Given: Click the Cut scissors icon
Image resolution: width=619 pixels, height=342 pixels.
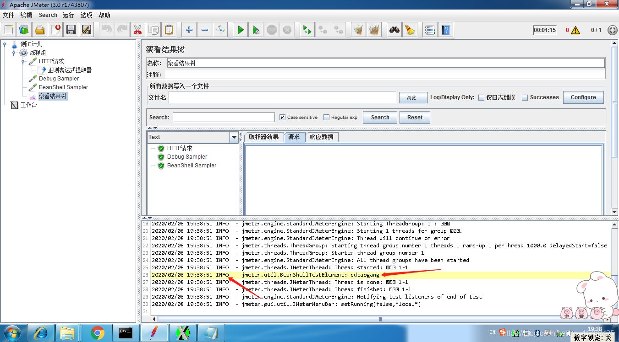Looking at the screenshot, I should tap(137, 30).
